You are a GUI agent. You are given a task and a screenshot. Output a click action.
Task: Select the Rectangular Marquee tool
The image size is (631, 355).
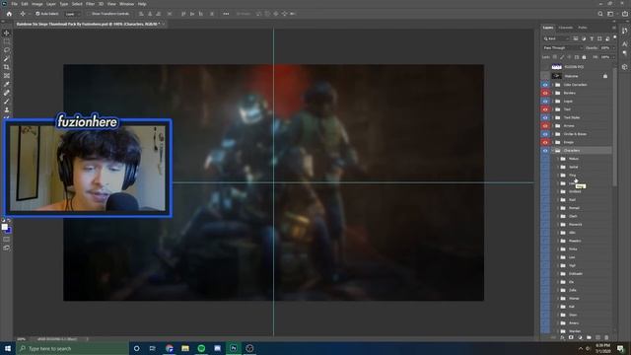[x=7, y=41]
